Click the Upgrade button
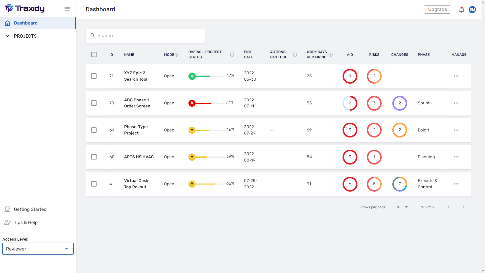 pyautogui.click(x=437, y=9)
